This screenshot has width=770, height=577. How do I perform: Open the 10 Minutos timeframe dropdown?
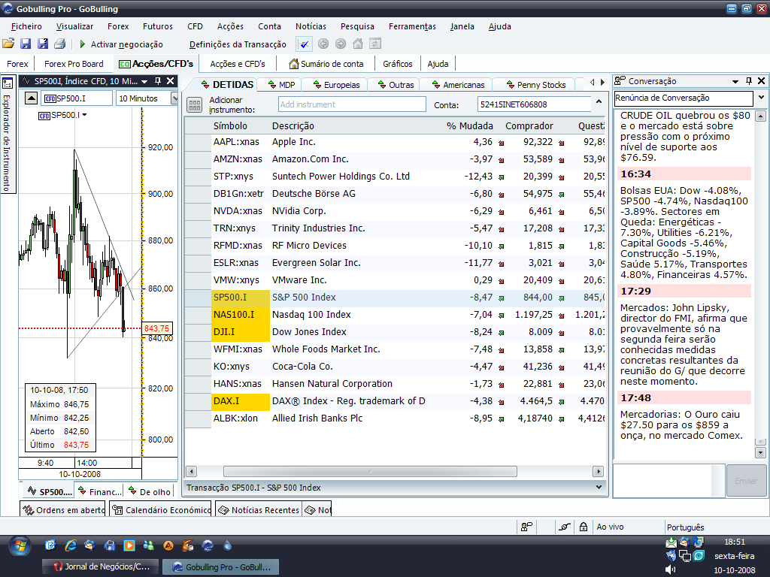(174, 98)
